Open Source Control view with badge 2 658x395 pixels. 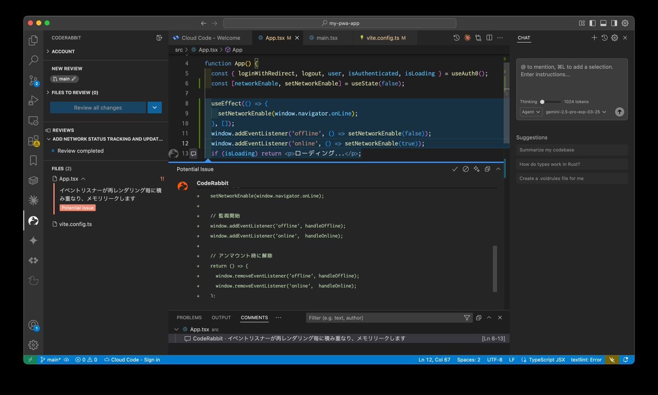point(33,81)
